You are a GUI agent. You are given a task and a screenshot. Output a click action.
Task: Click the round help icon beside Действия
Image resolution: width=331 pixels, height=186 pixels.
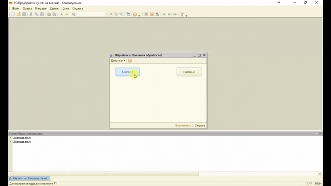[130, 61]
